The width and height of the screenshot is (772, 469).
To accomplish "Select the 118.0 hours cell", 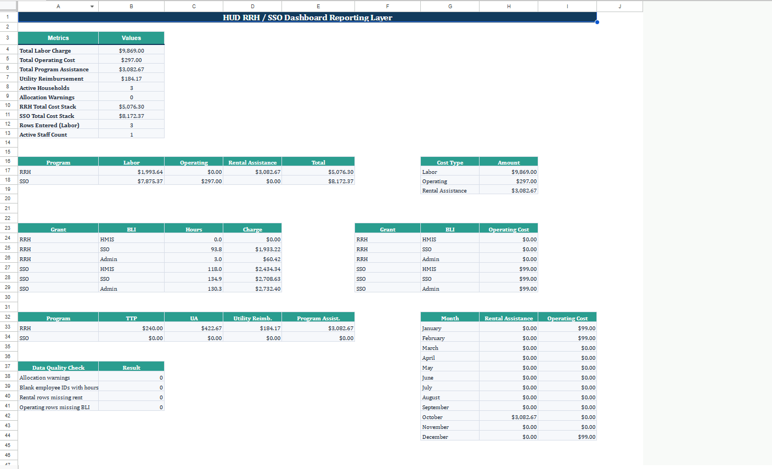I will tap(194, 269).
